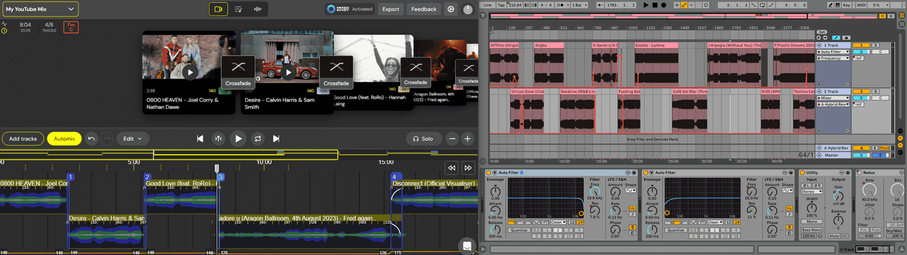Toggle Solo headphone mode
907x255 pixels.
pyautogui.click(x=423, y=139)
